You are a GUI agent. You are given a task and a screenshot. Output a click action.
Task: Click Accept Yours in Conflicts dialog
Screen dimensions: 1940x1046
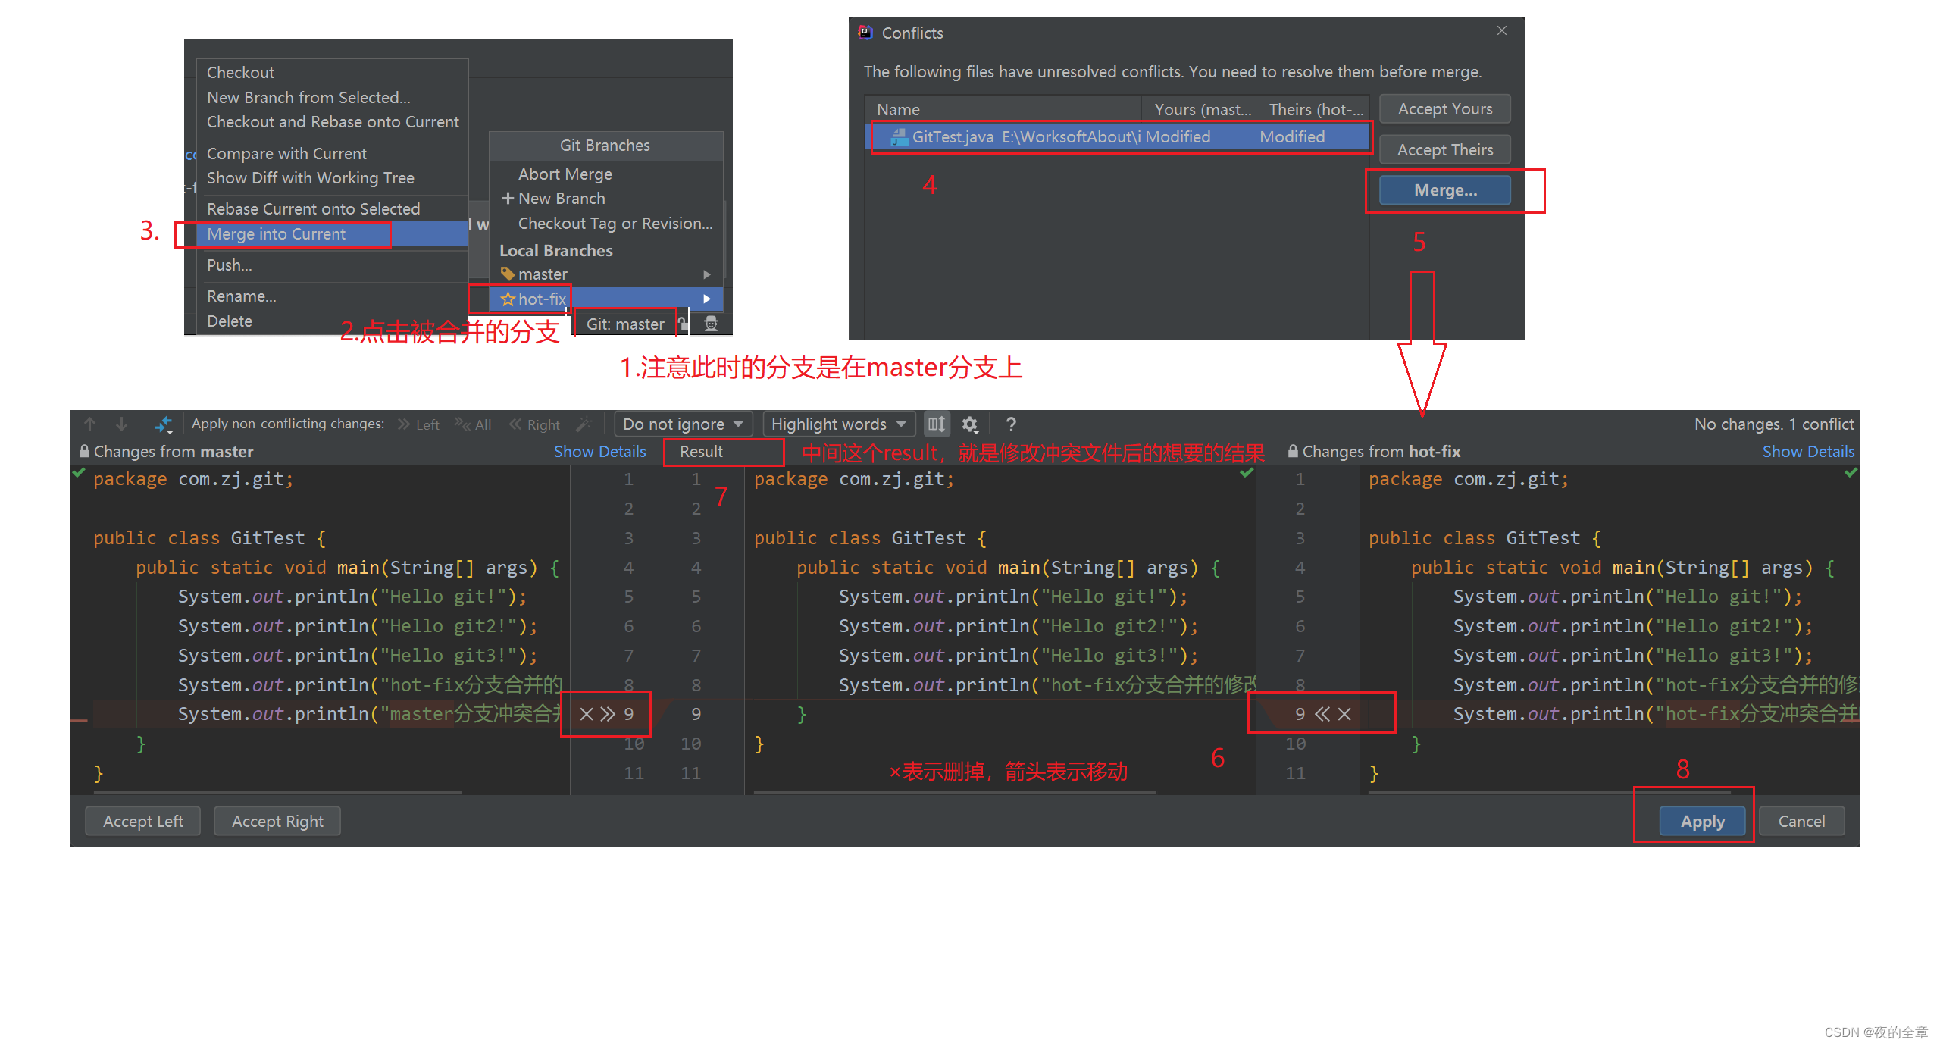pos(1444,108)
